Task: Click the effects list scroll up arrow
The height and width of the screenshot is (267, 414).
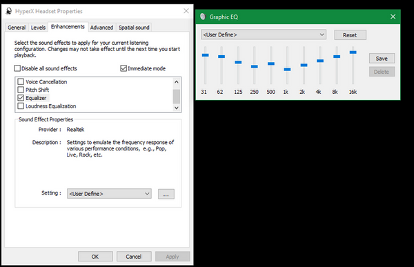Action: (177, 82)
